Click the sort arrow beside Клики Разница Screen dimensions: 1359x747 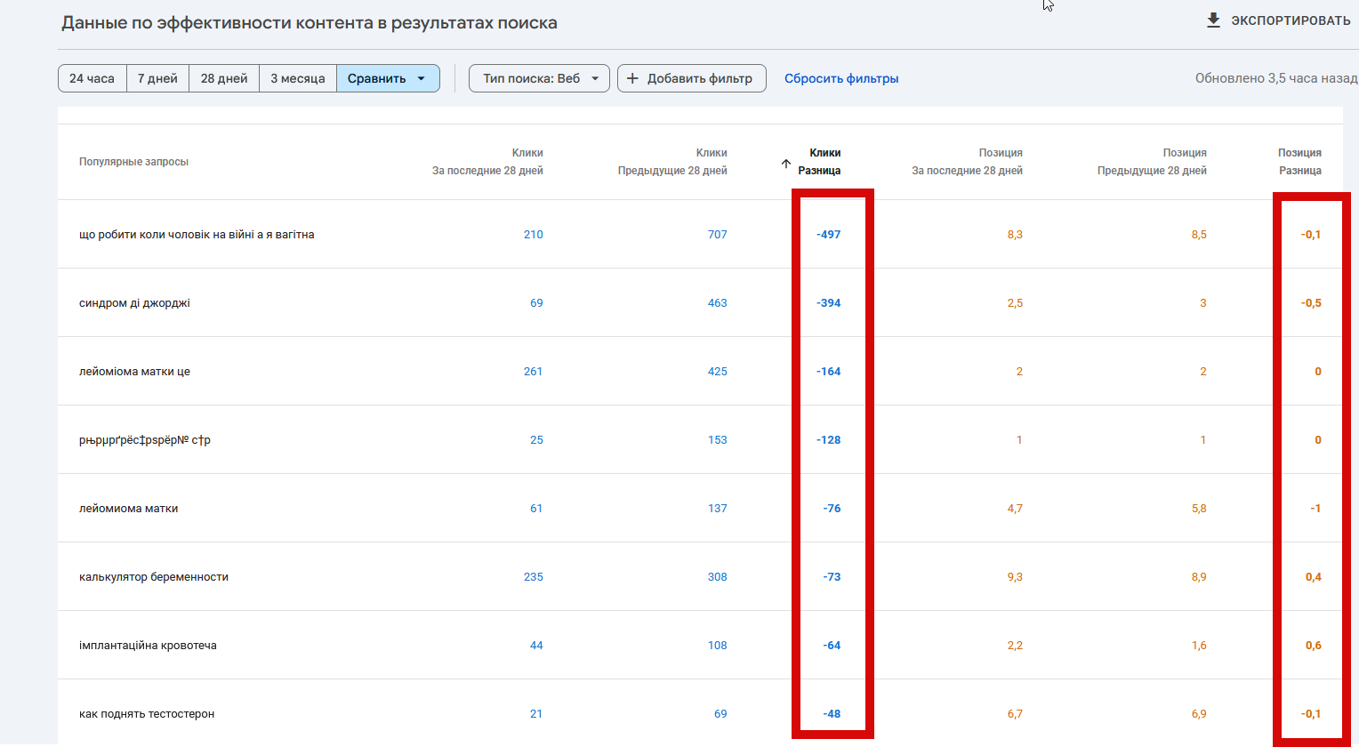point(786,164)
